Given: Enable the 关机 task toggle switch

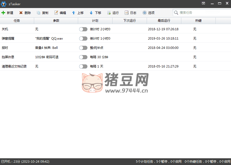Looking at the screenshot, I should pyautogui.click(x=83, y=29).
